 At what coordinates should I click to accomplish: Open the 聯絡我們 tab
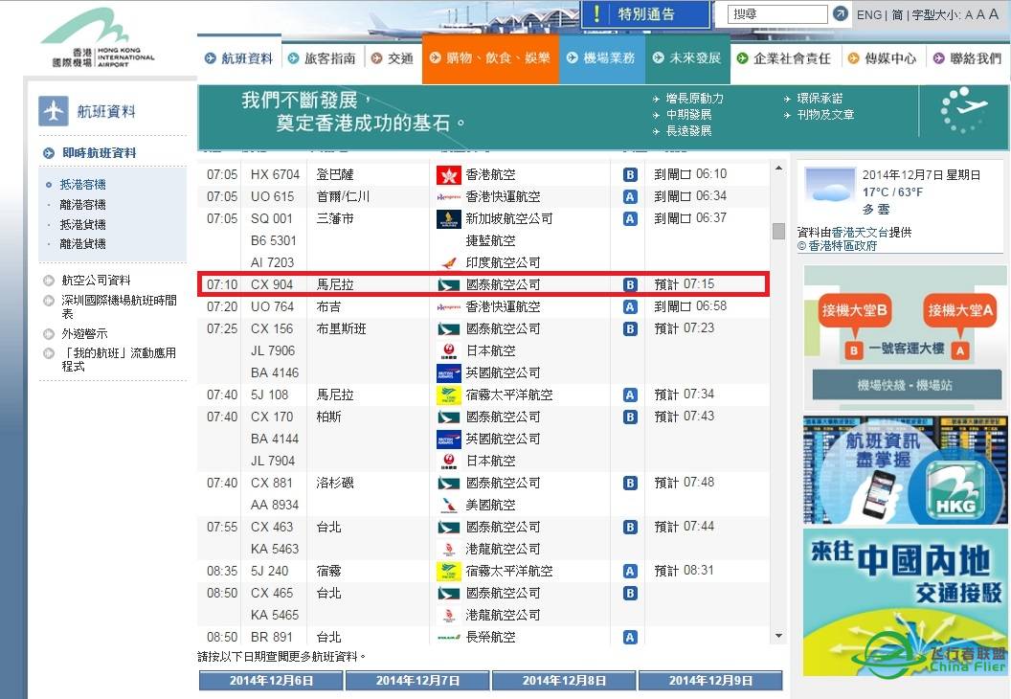968,58
